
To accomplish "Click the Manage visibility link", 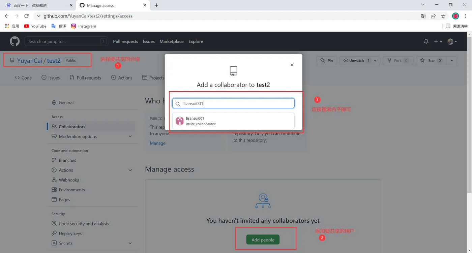I will (157, 143).
